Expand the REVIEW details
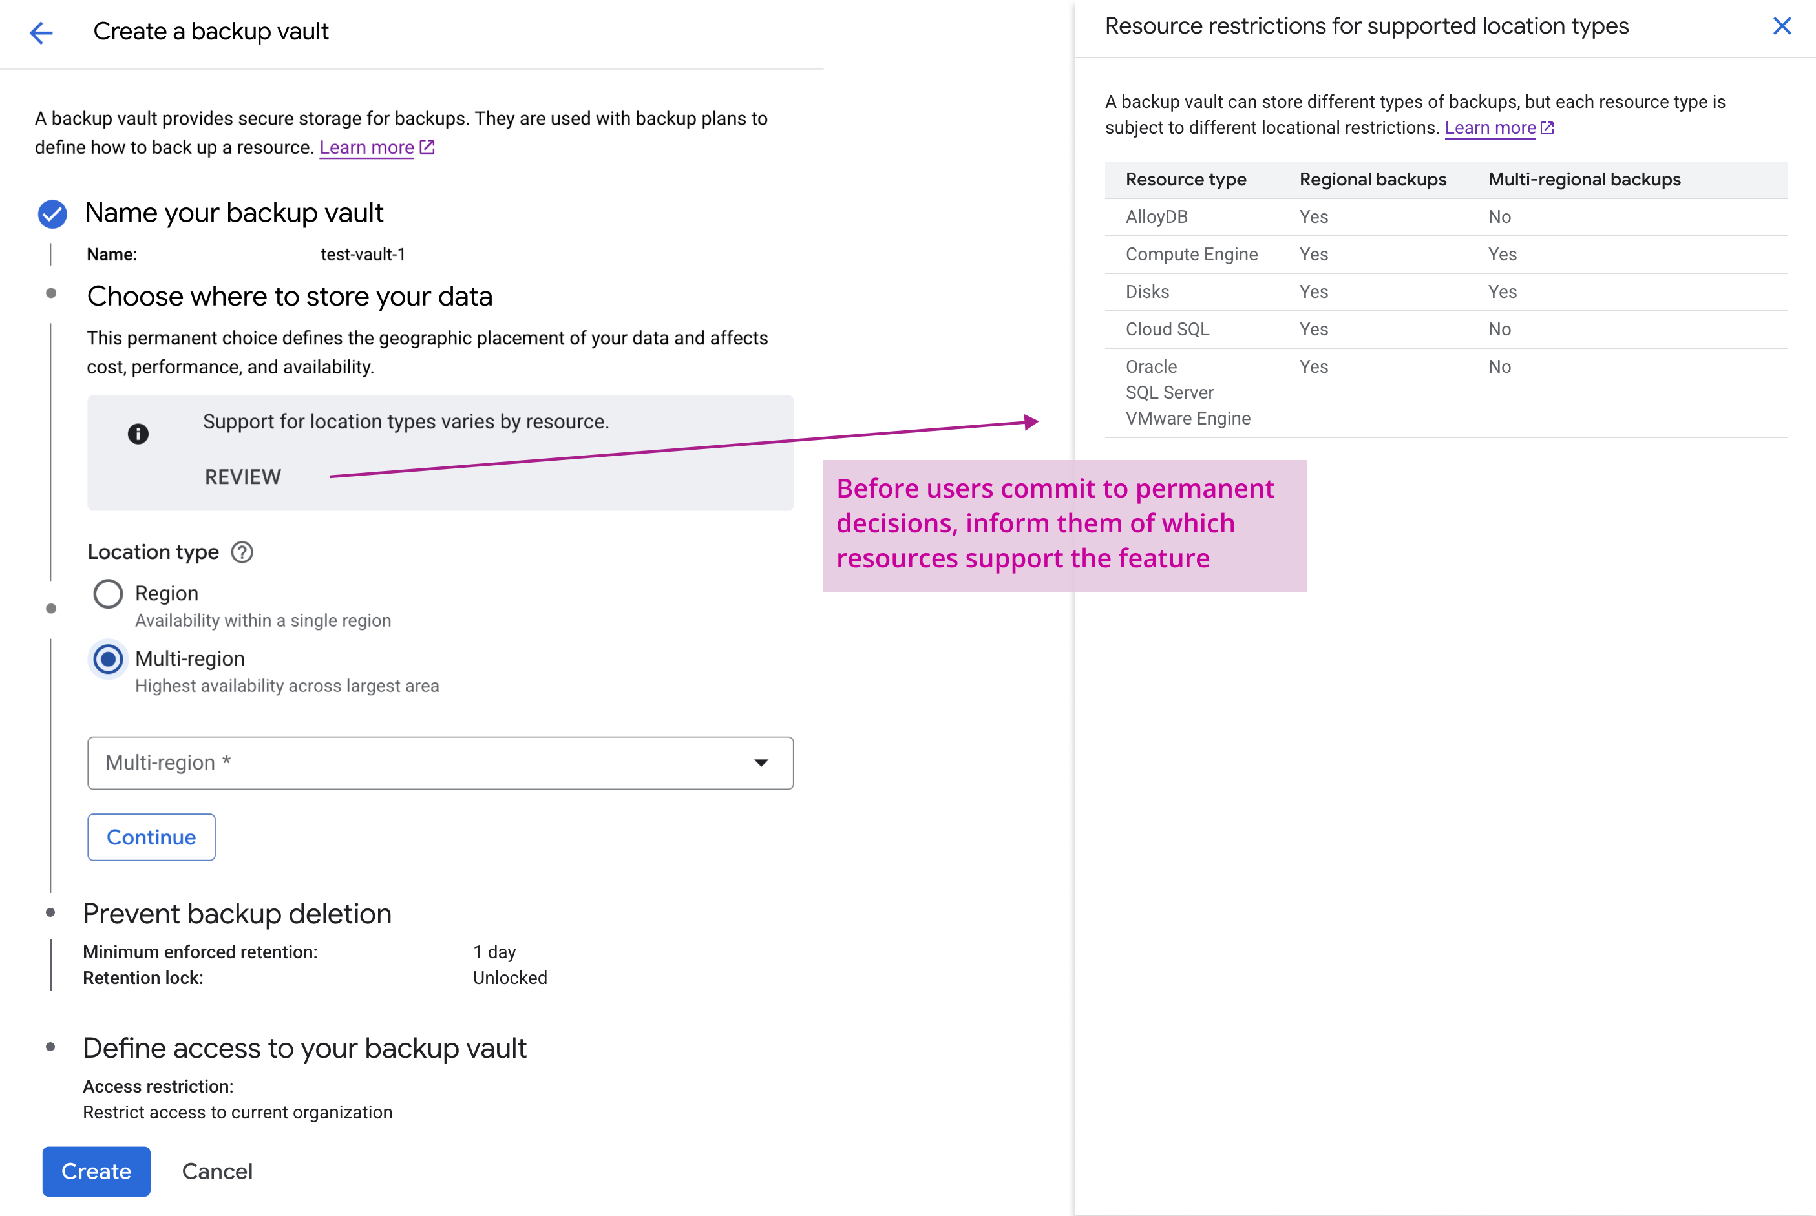Screen dimensions: 1816x1216 point(242,476)
